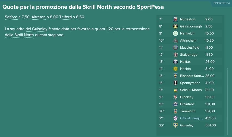
Task: Open the Solihull Moors badge icon
Action: (x=175, y=90)
